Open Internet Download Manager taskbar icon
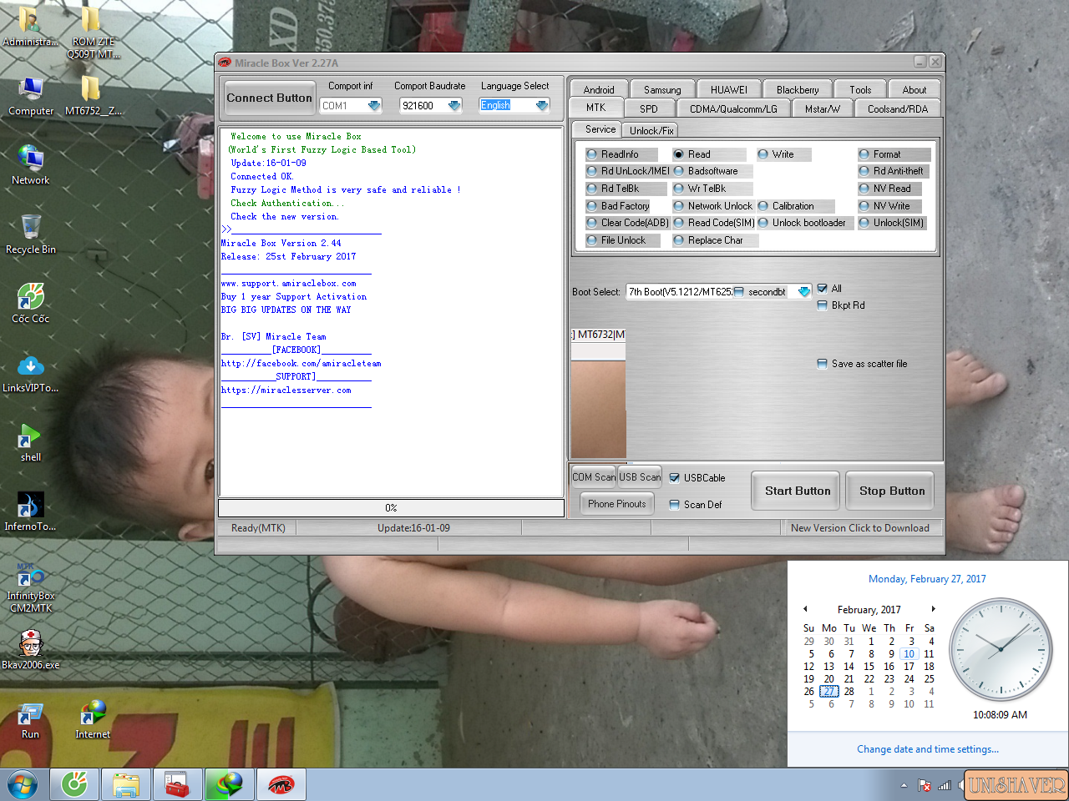Screen dimensions: 1069x801 [x=229, y=784]
